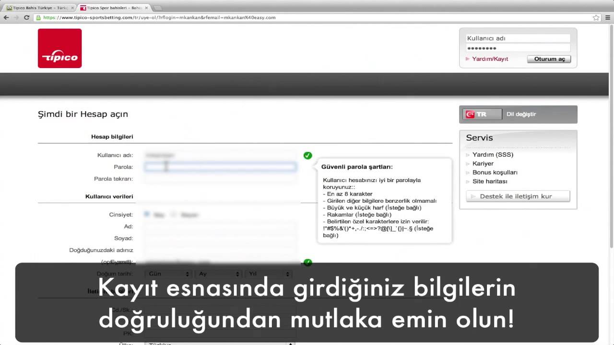Click the header Kullanıcı adı login field
The width and height of the screenshot is (614, 345).
pyautogui.click(x=518, y=38)
